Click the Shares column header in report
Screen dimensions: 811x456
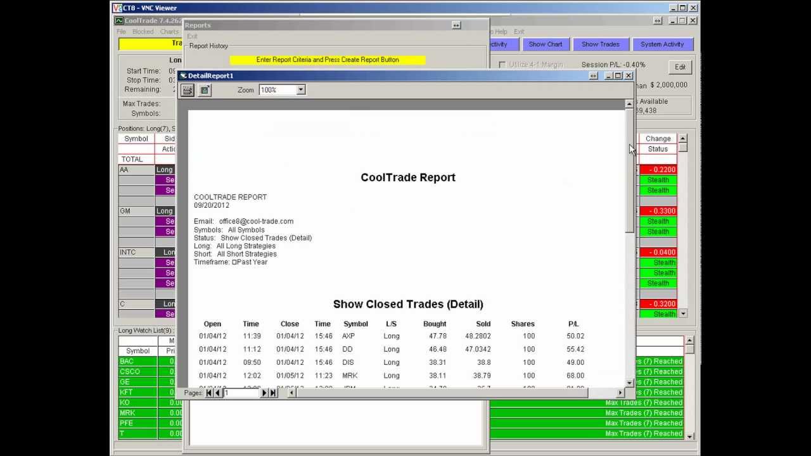pos(523,324)
